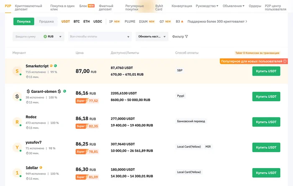The image size is (293, 186).
Task: Open Поддержка более 300 криптовалют link
Action: click(217, 21)
